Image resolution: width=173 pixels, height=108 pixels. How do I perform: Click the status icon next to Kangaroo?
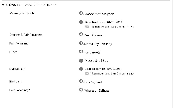81,52
